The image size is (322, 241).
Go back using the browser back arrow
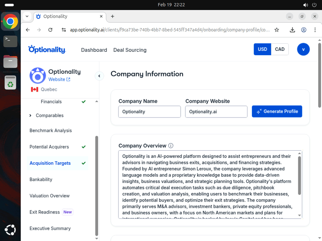28,30
